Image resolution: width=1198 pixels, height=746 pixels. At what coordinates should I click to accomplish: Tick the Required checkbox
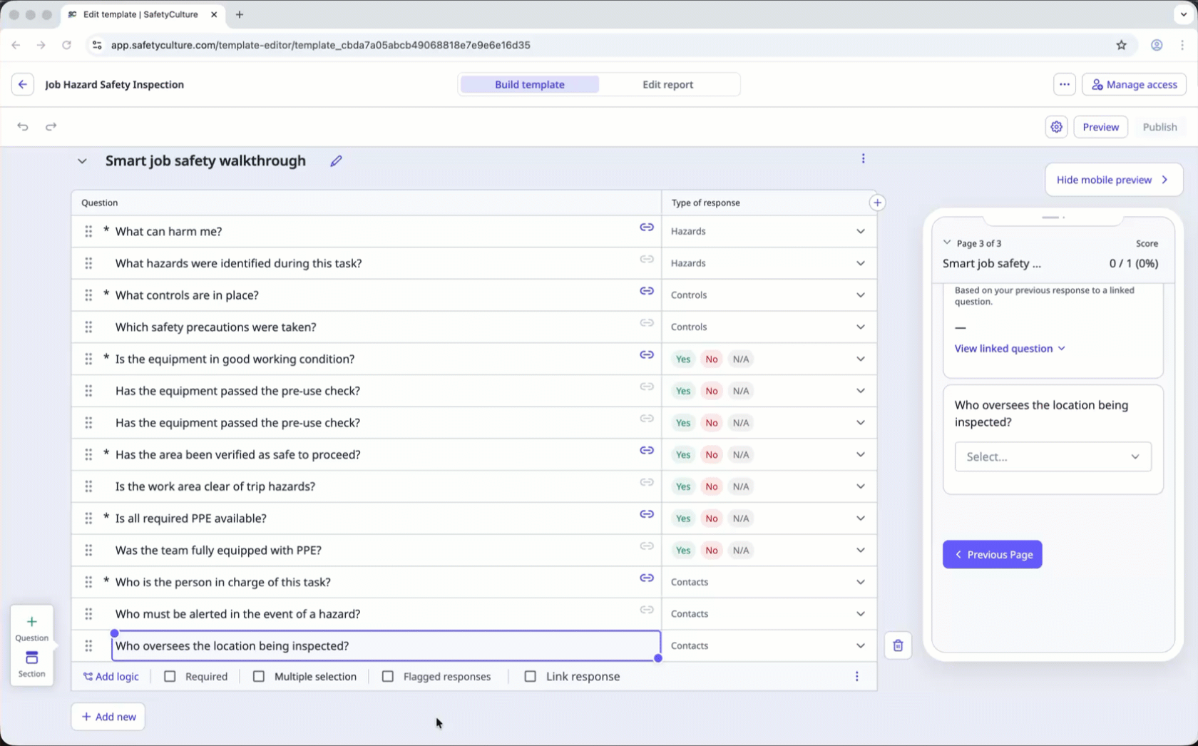170,677
